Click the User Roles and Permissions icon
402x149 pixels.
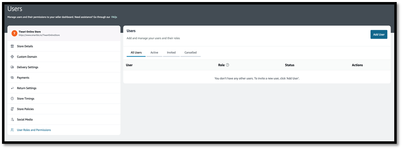coord(12,130)
